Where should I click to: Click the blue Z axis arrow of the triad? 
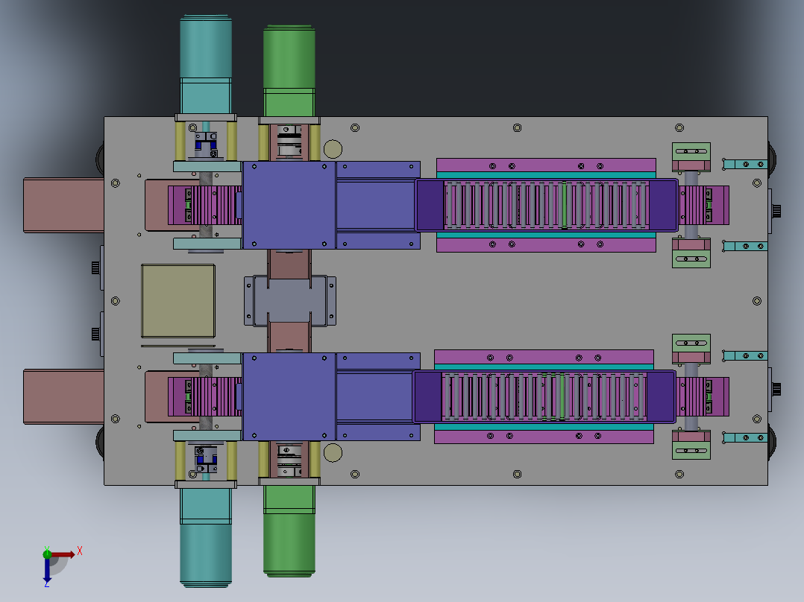click(x=47, y=570)
